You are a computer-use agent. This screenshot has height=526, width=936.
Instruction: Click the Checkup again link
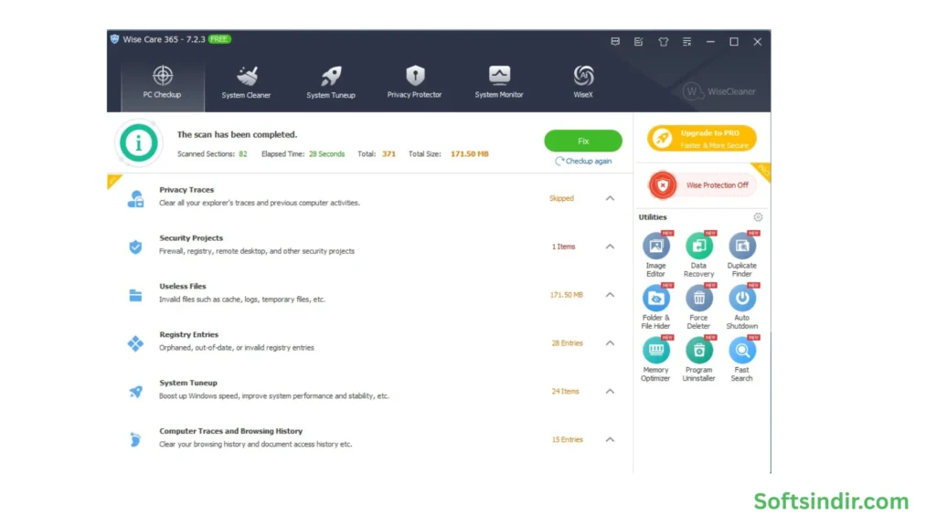point(583,161)
